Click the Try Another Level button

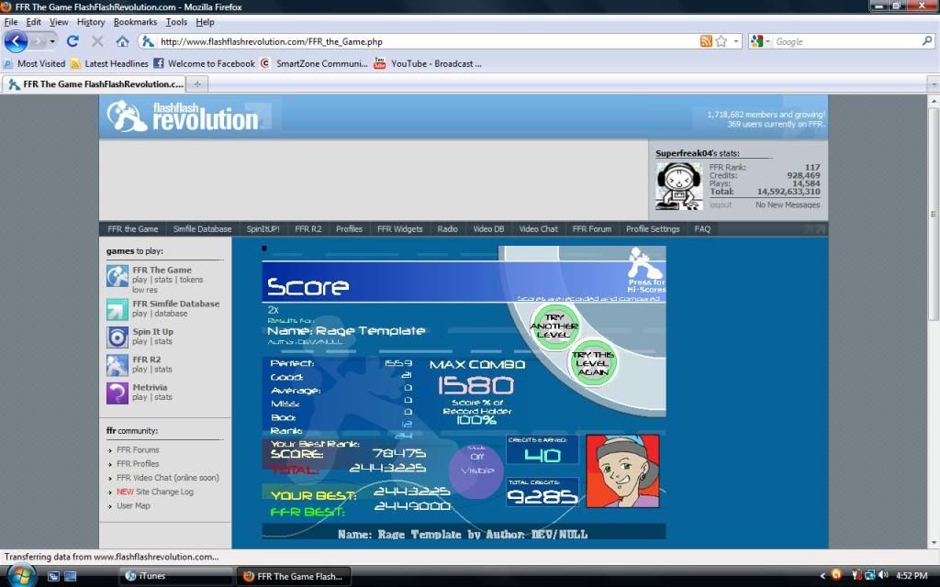(554, 326)
